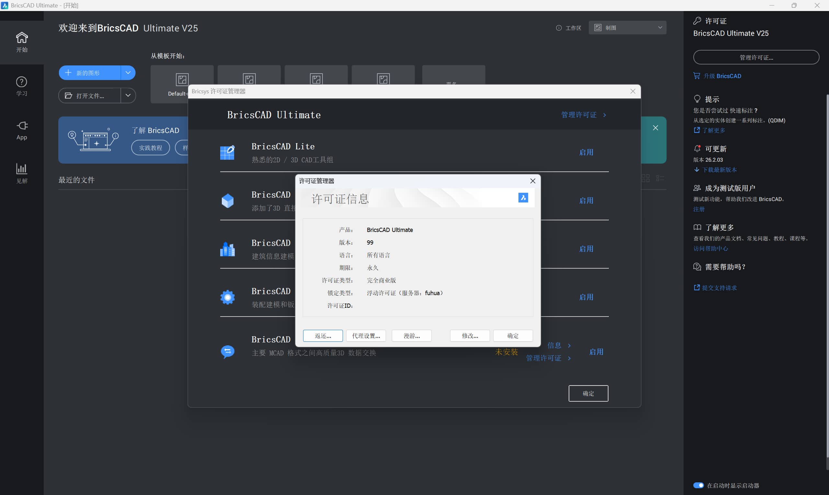This screenshot has height=495, width=829.
Task: Click the BricsCAD title bar app icon
Action: [x=5, y=5]
